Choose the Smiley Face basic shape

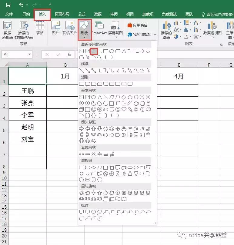tap(118, 109)
